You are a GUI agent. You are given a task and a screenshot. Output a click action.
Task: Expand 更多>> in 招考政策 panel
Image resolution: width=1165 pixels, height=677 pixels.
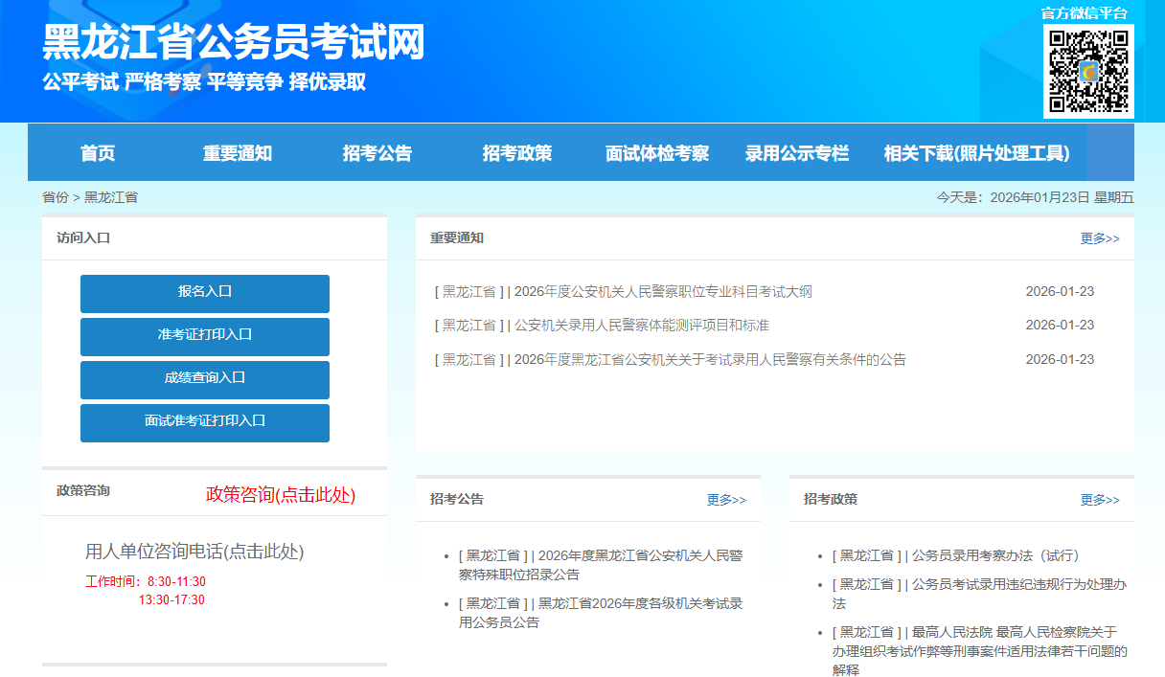point(1099,500)
